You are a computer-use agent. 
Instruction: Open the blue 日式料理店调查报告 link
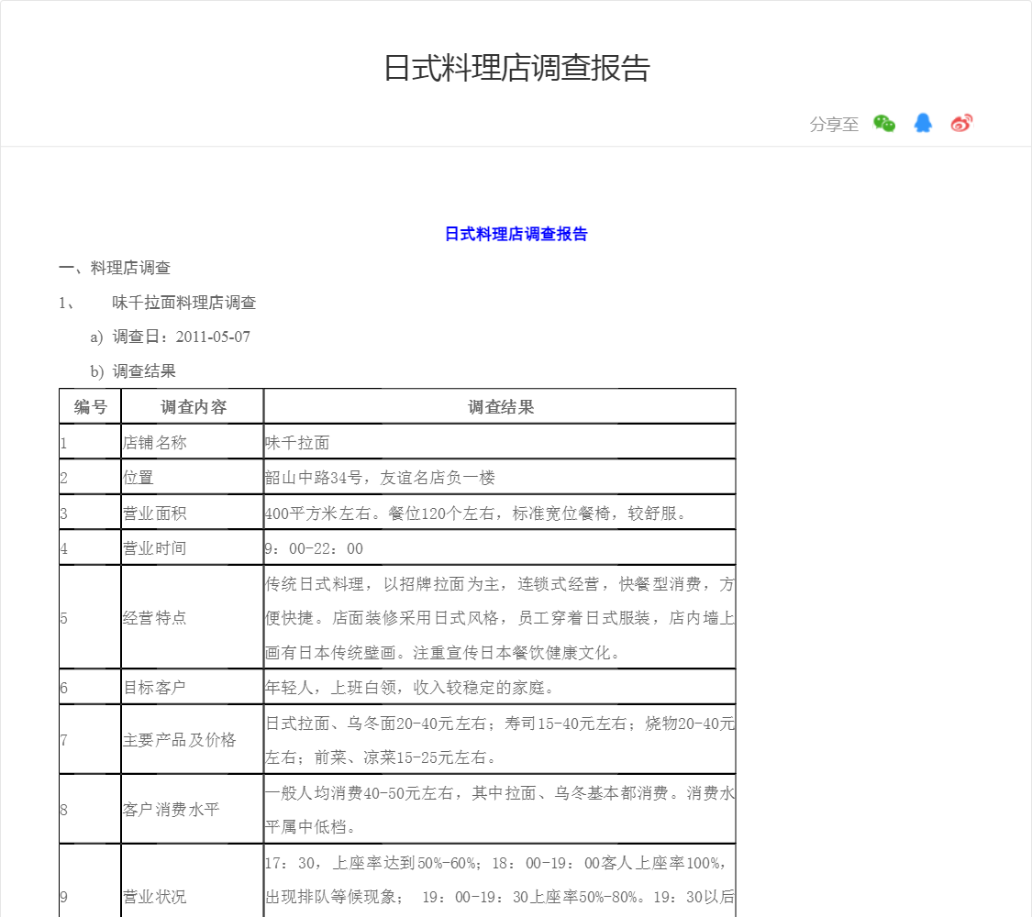[516, 234]
